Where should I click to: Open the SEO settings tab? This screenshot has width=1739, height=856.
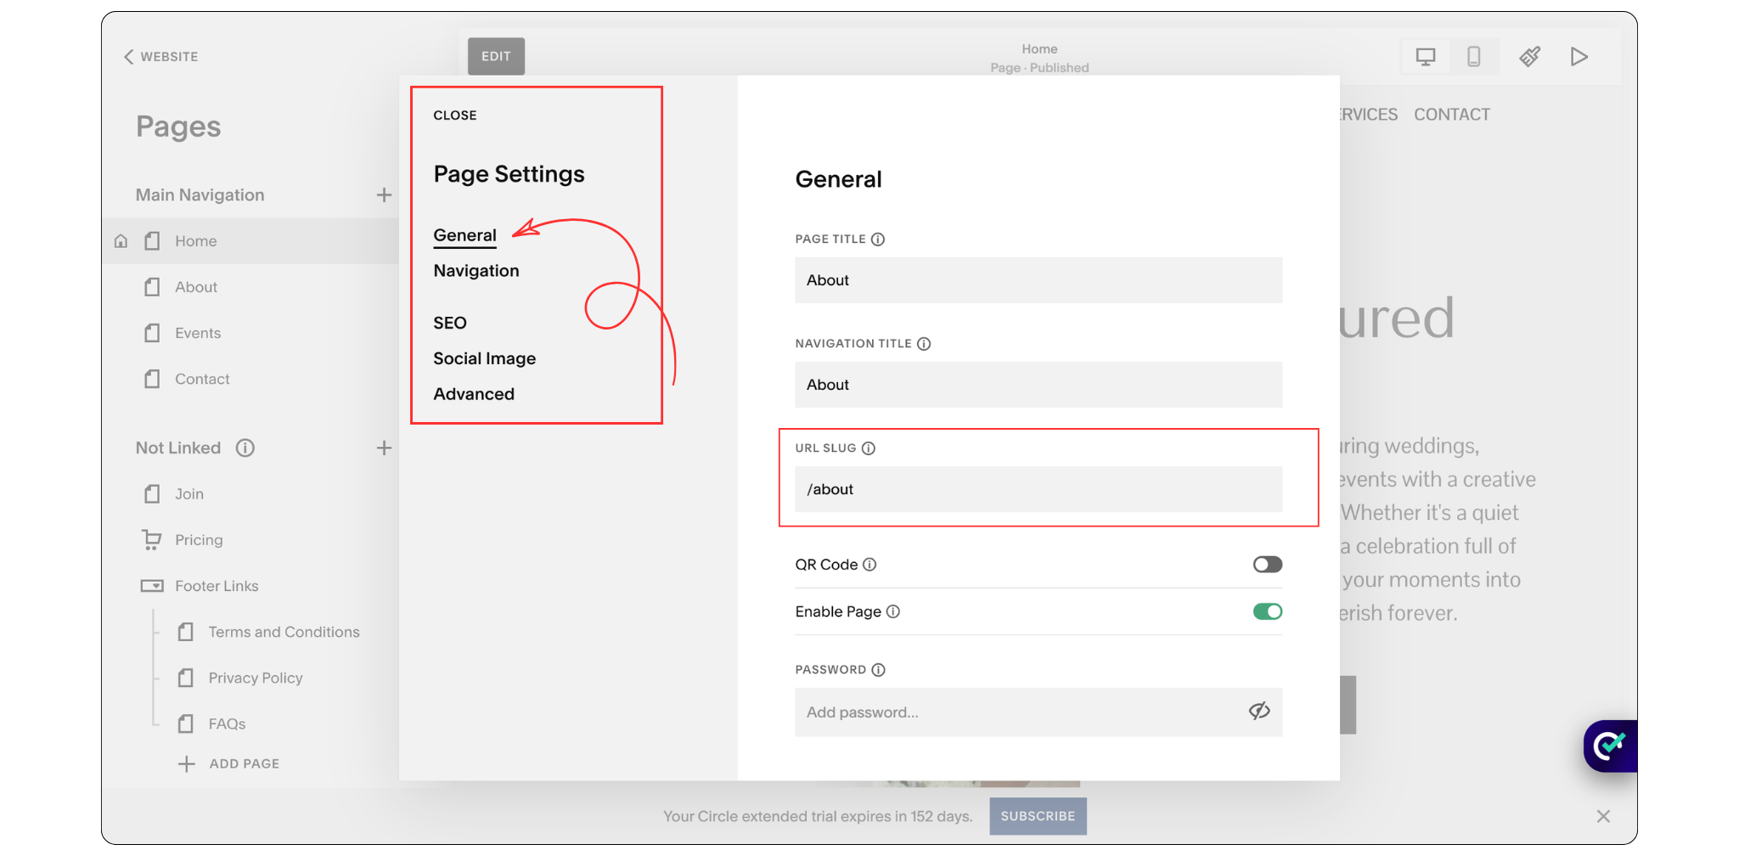coord(450,324)
